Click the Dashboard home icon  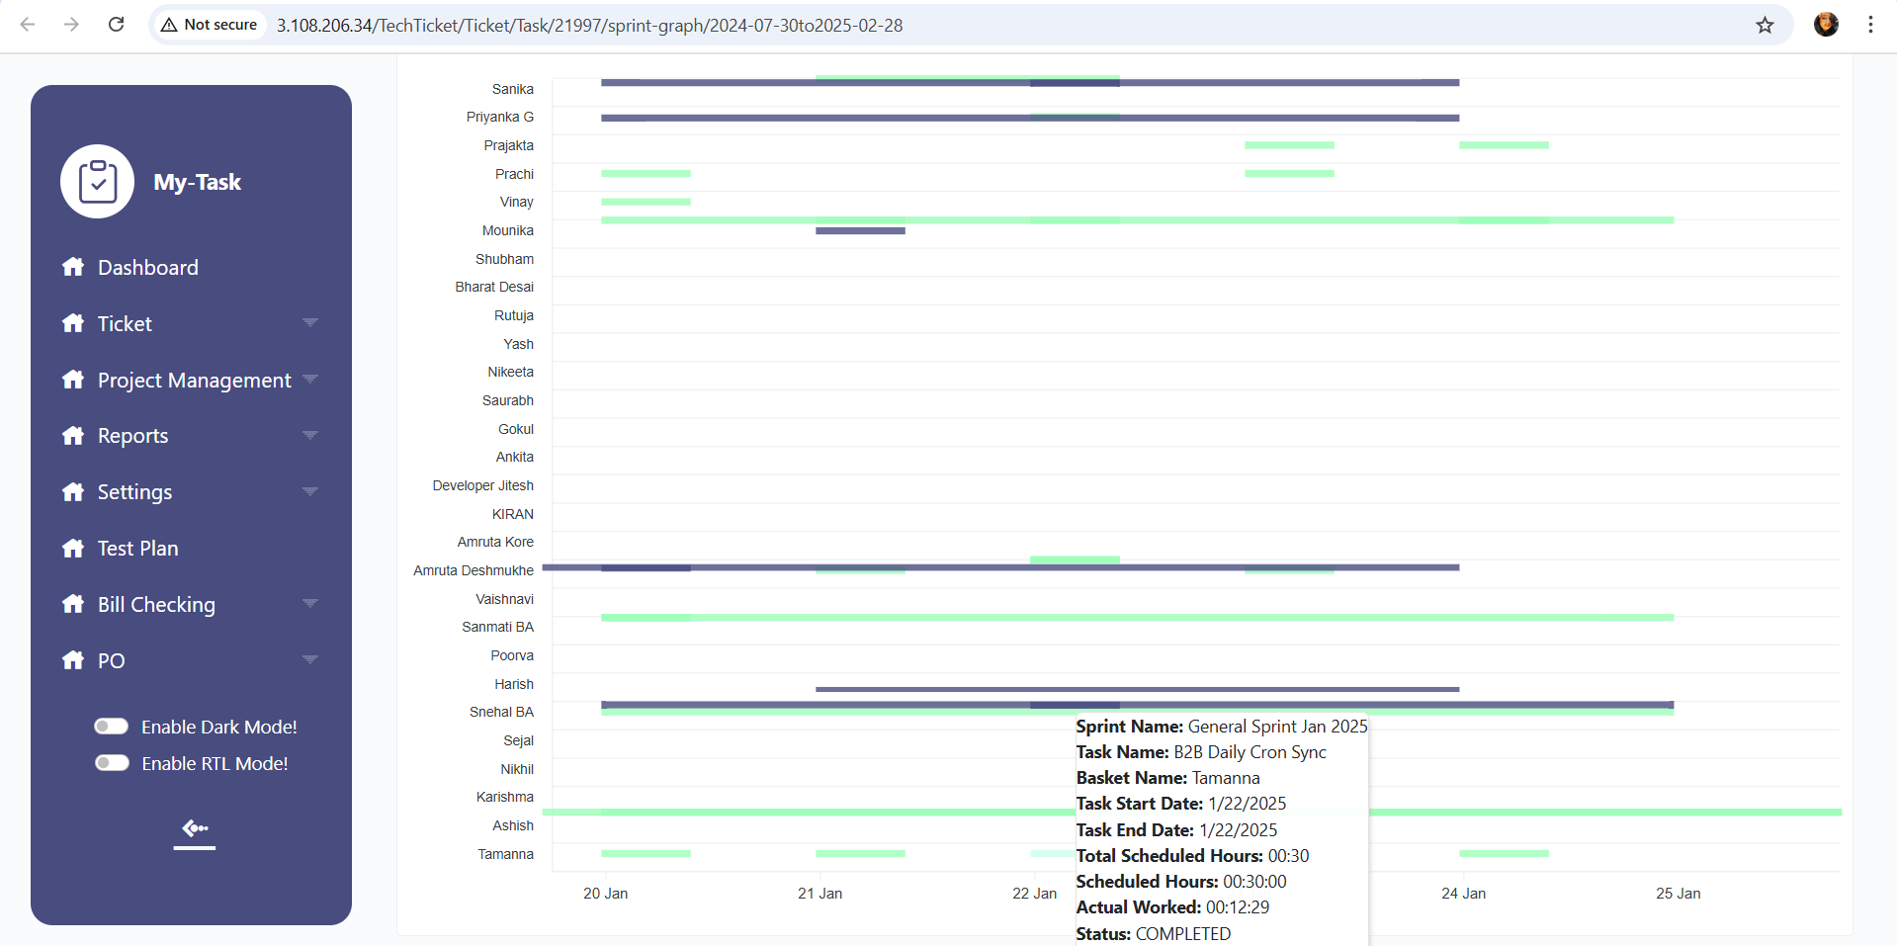pyautogui.click(x=73, y=267)
